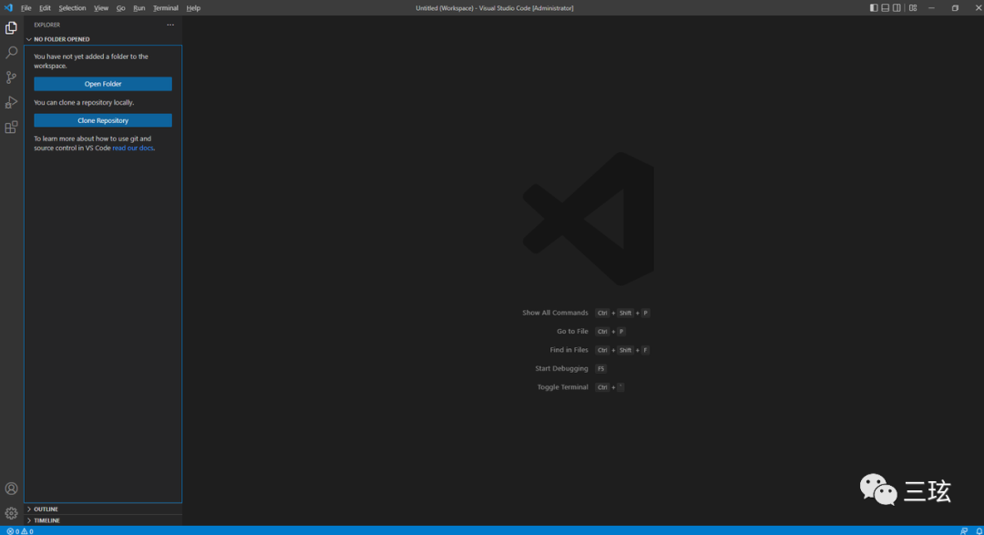Open the Extensions view
Image resolution: width=984 pixels, height=535 pixels.
click(x=11, y=128)
